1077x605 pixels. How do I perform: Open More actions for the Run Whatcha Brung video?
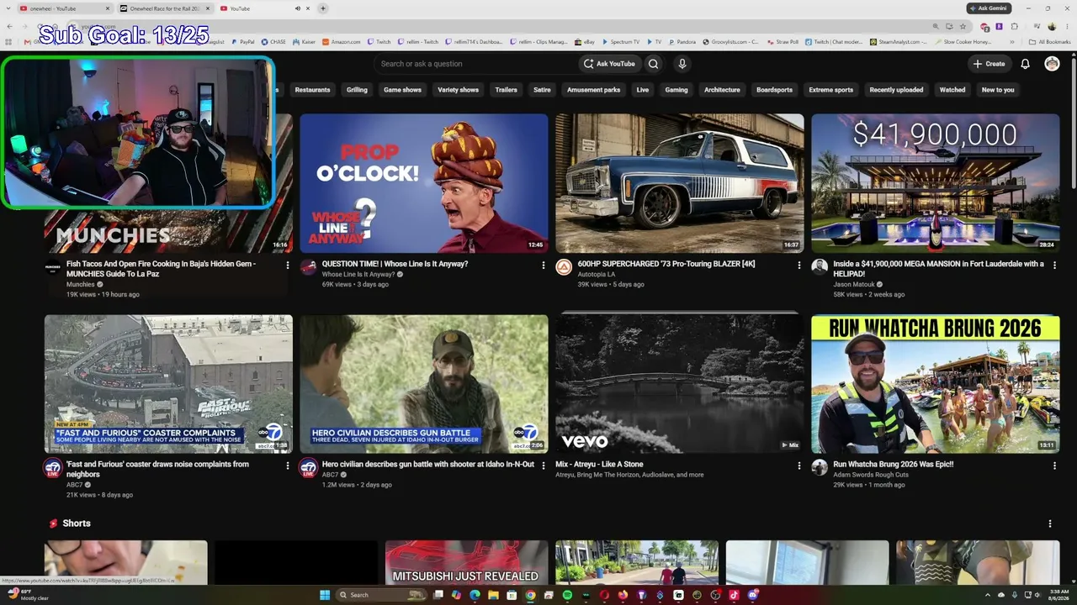(x=1054, y=465)
